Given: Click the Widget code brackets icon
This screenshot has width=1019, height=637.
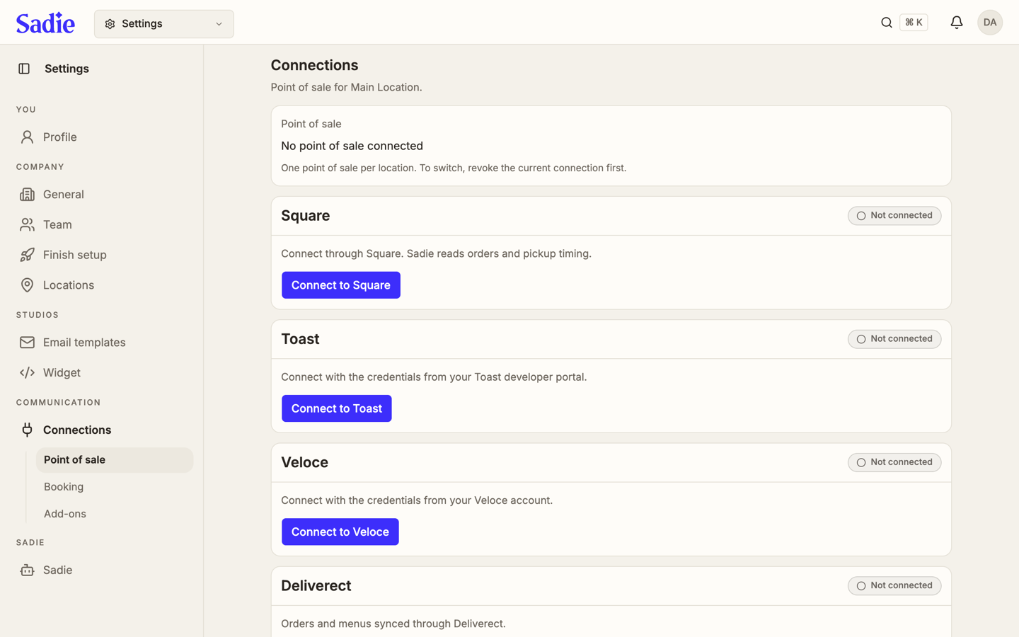Looking at the screenshot, I should pos(27,373).
